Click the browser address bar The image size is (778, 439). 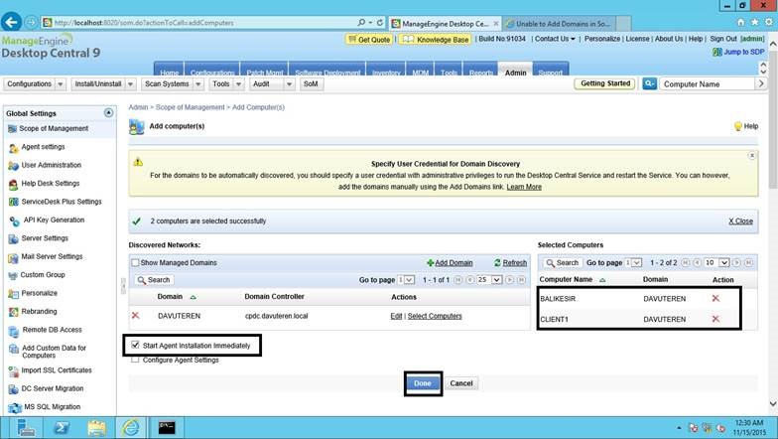(x=198, y=22)
